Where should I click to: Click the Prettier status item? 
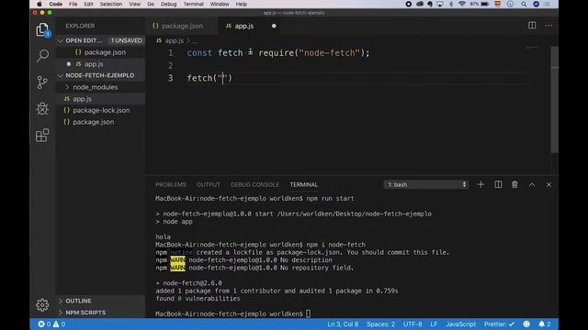tap(499, 324)
